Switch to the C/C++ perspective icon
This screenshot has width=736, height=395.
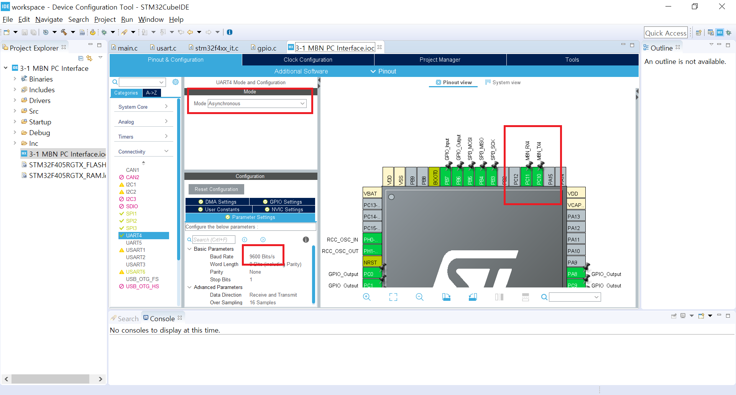click(711, 33)
